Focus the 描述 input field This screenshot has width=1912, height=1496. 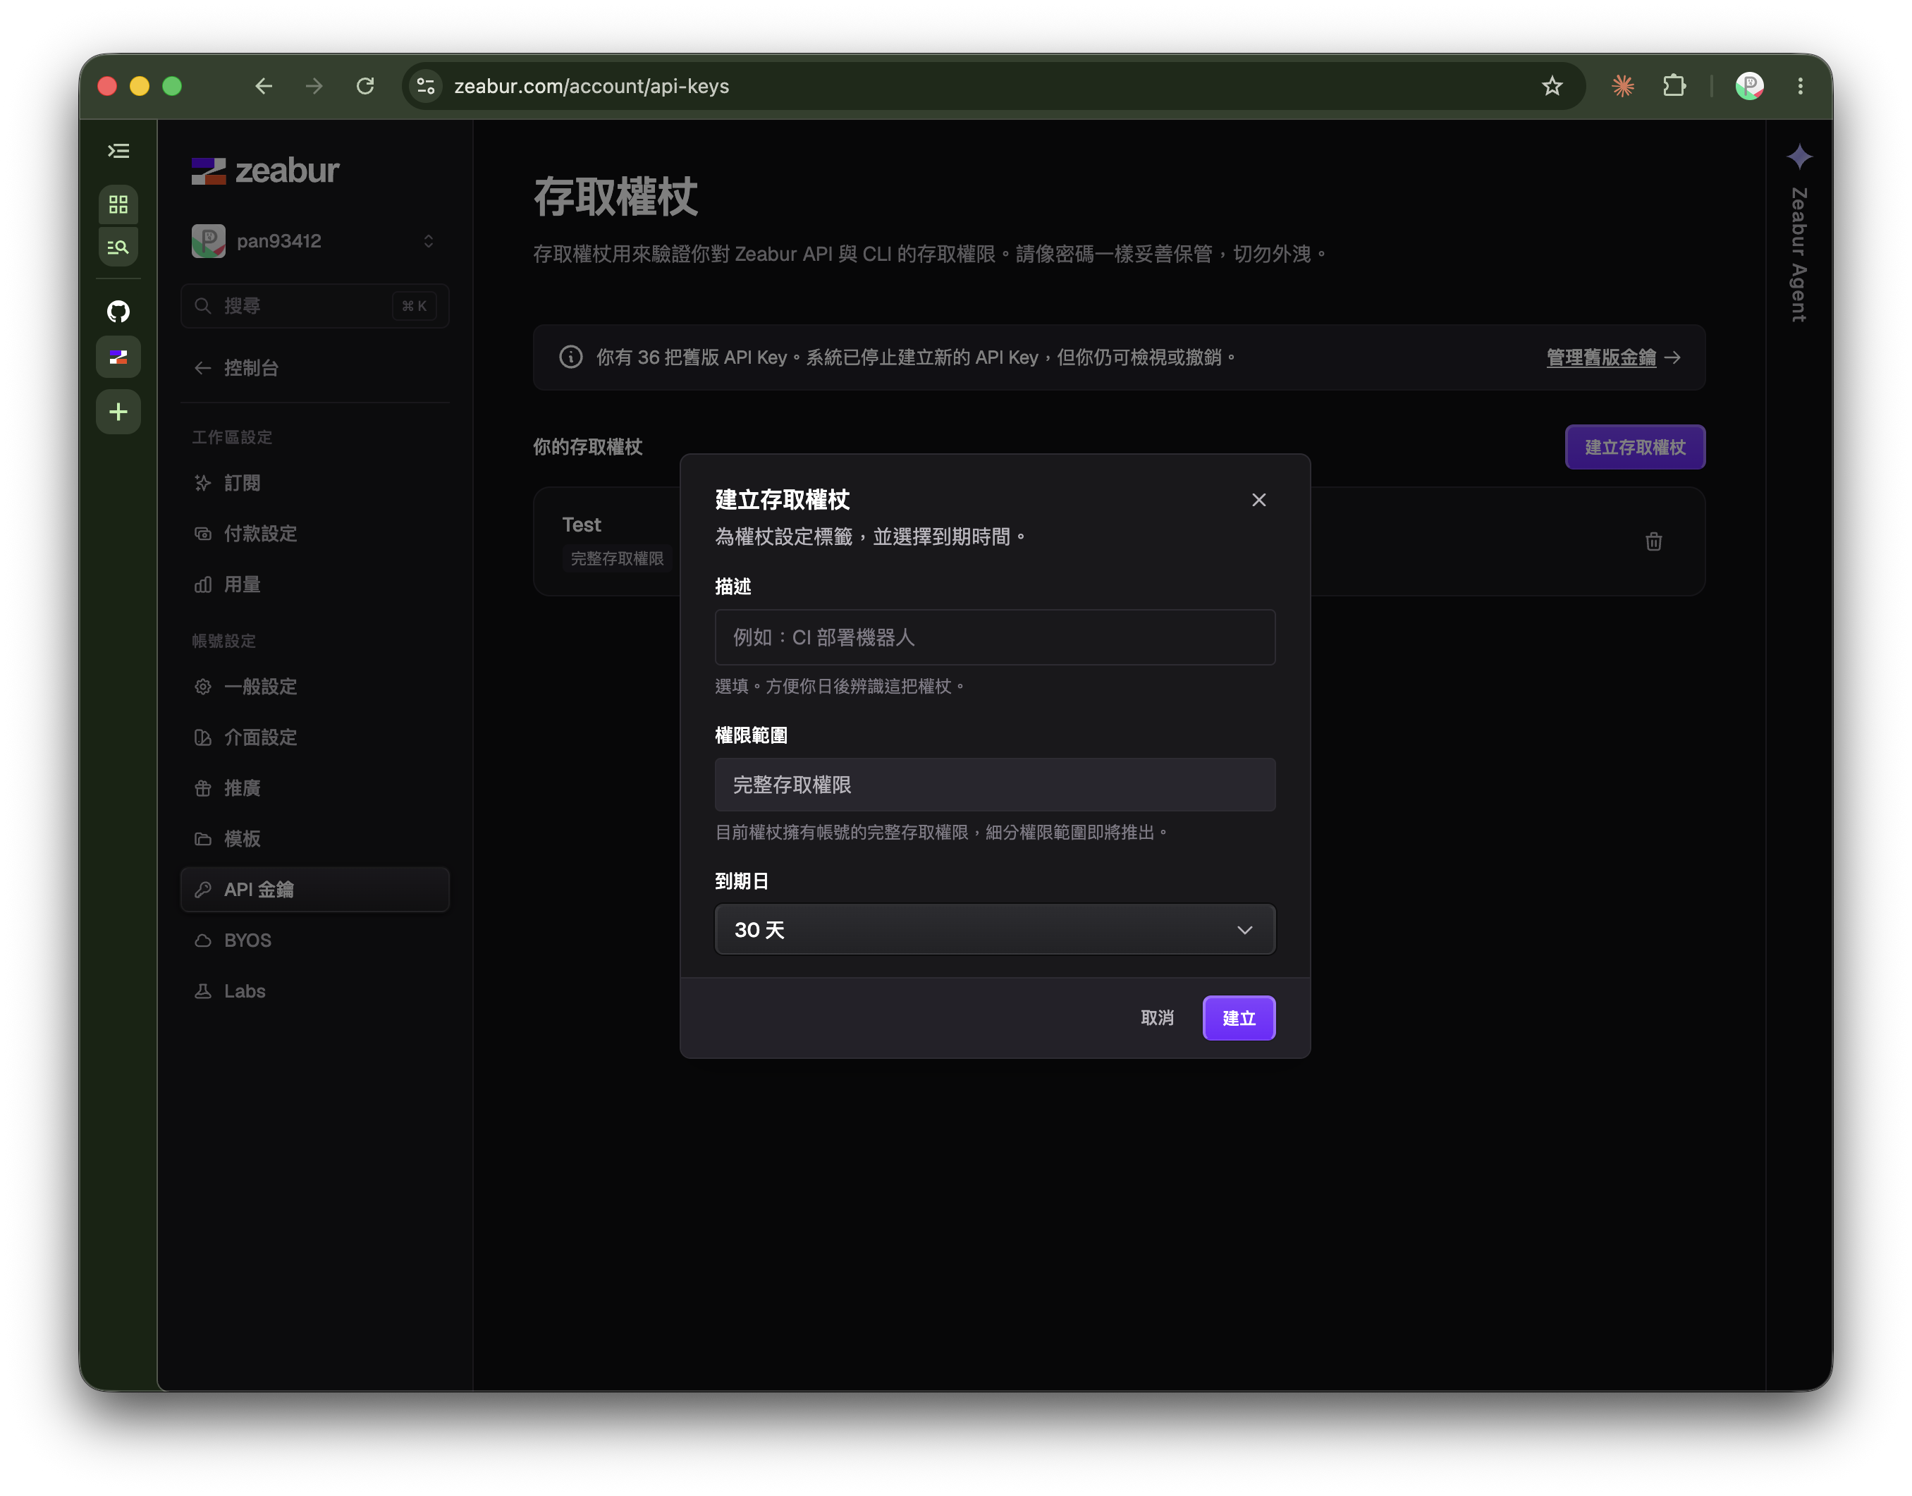[x=995, y=637]
